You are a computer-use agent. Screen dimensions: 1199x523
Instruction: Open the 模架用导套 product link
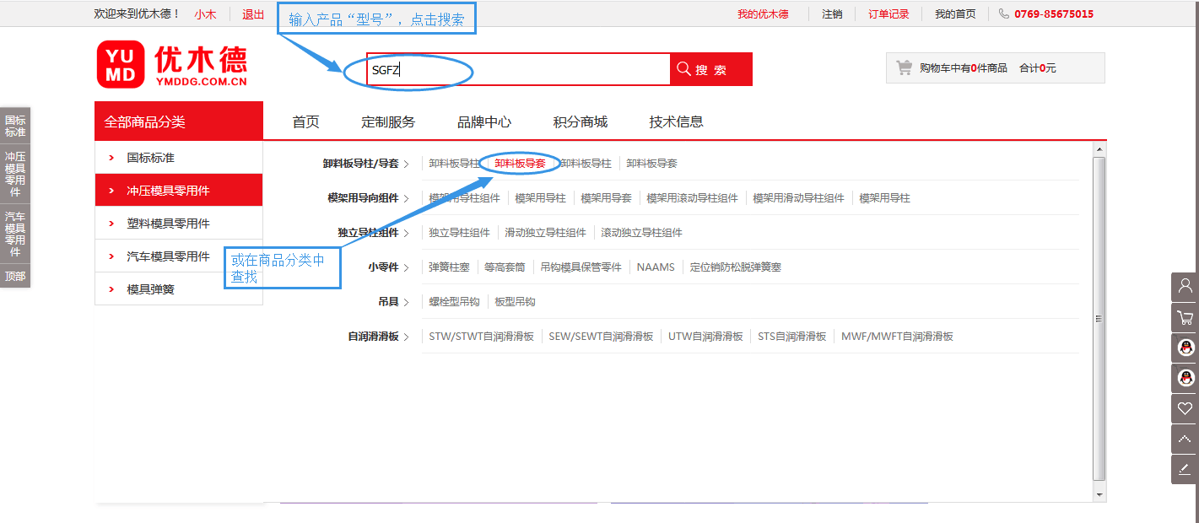click(607, 198)
